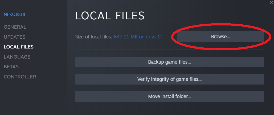Click the NEKOJISHI game title

[14, 14]
